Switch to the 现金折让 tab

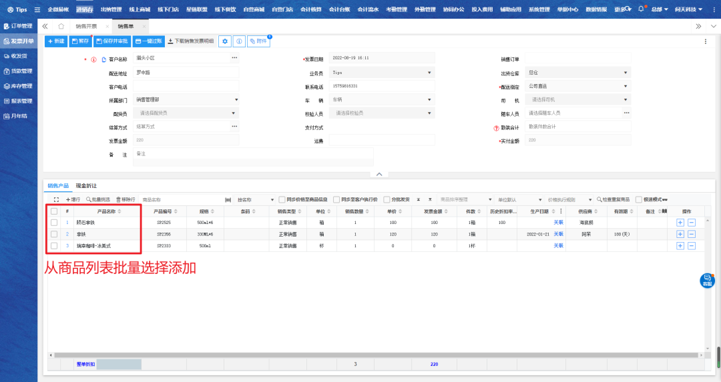(86, 186)
